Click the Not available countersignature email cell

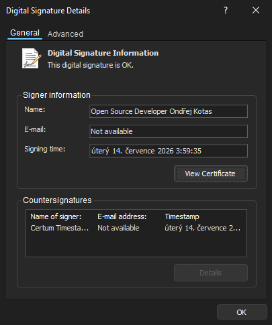tap(118, 228)
